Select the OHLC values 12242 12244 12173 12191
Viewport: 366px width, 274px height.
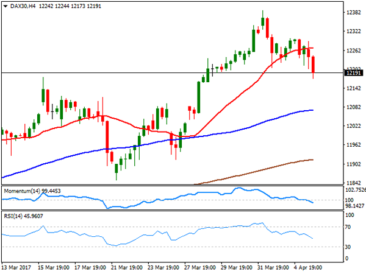click(70, 6)
